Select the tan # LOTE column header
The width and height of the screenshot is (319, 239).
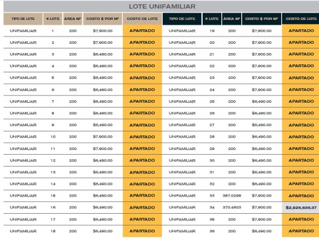click(53, 19)
